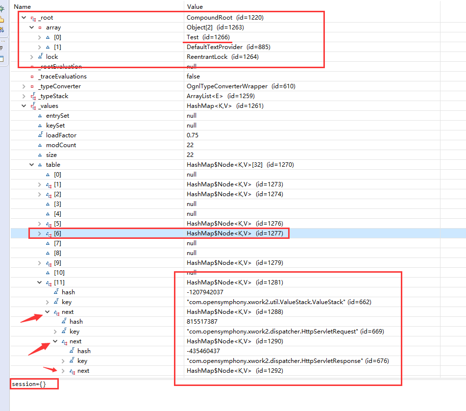The width and height of the screenshot is (466, 411).
Task: Click the _typeConverter field icon
Action: 32,86
